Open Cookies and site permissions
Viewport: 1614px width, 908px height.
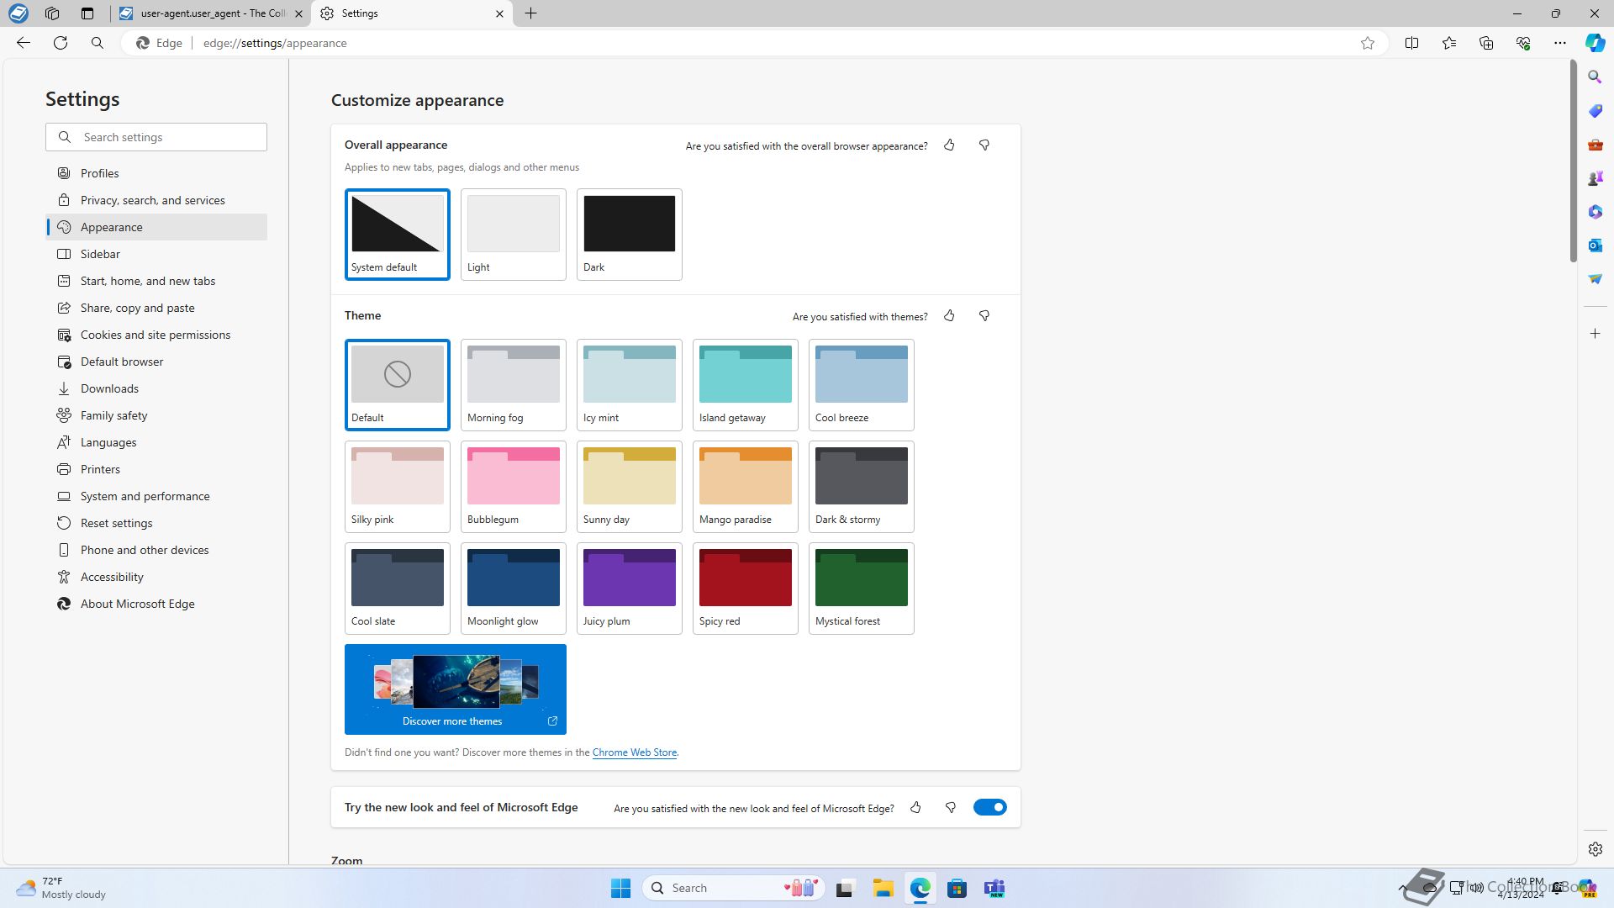[x=156, y=335]
